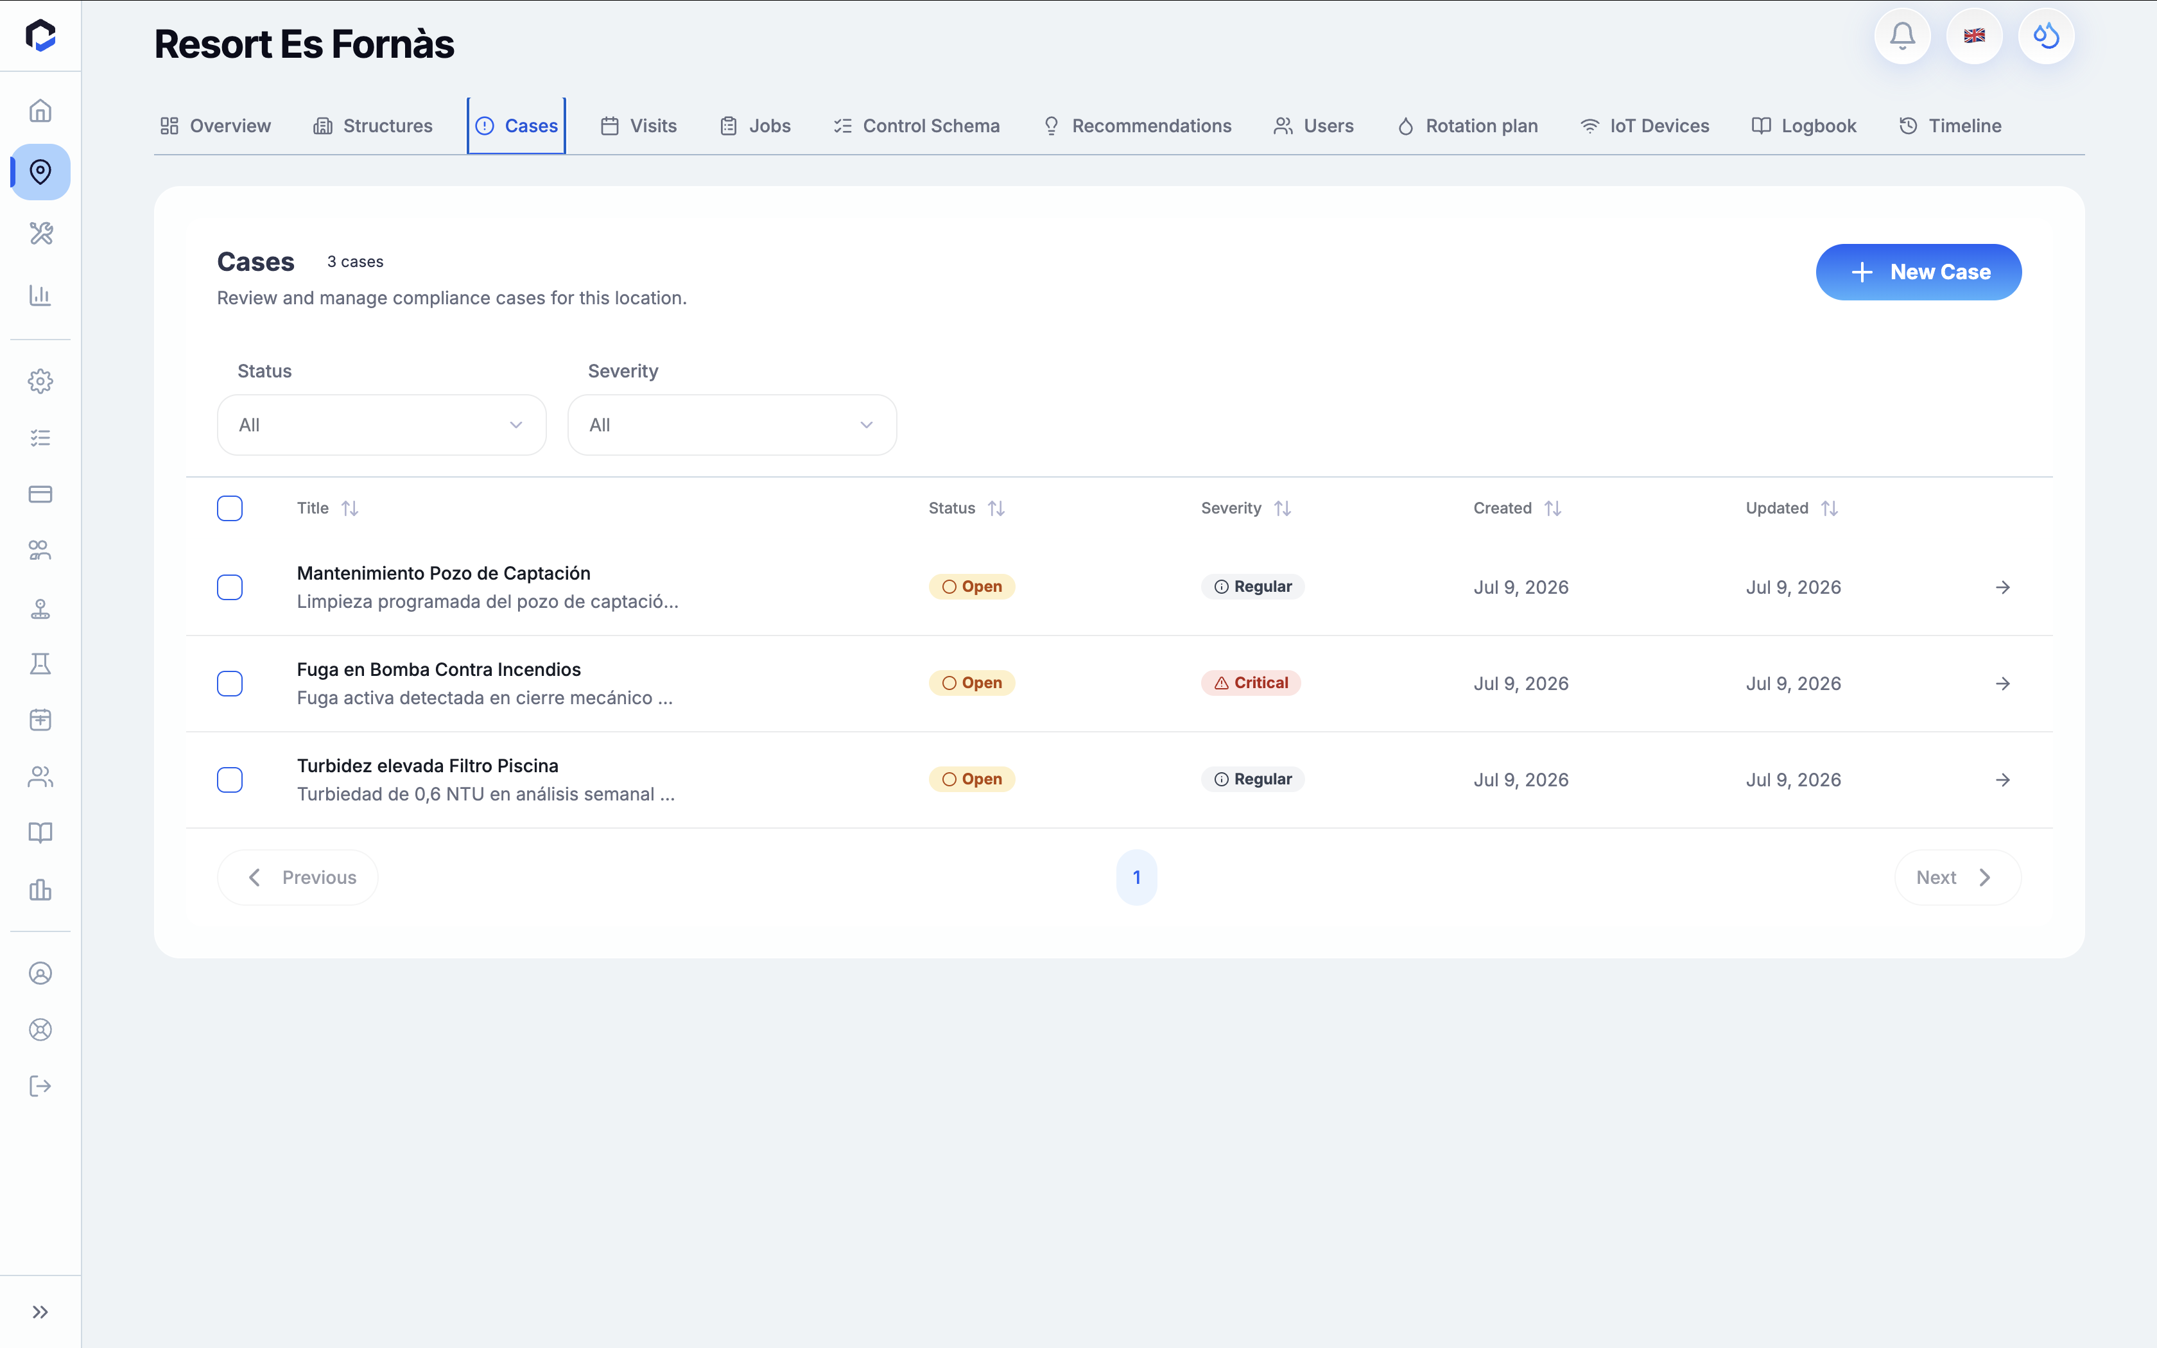
Task: Click the logout sidebar icon
Action: [x=40, y=1086]
